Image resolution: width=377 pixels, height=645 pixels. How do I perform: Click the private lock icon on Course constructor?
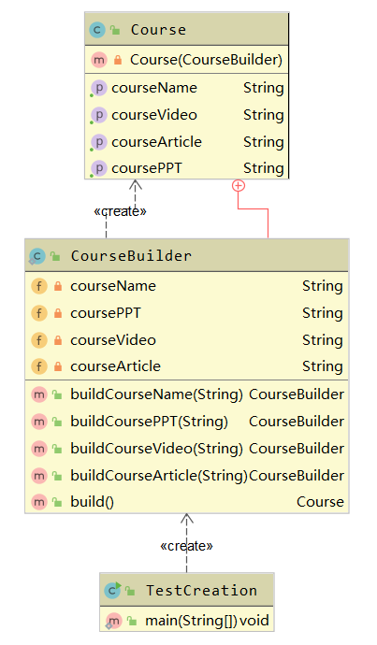tap(118, 60)
